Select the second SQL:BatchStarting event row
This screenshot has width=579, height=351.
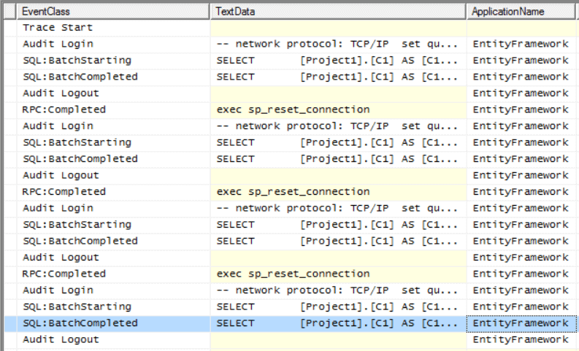(290, 143)
